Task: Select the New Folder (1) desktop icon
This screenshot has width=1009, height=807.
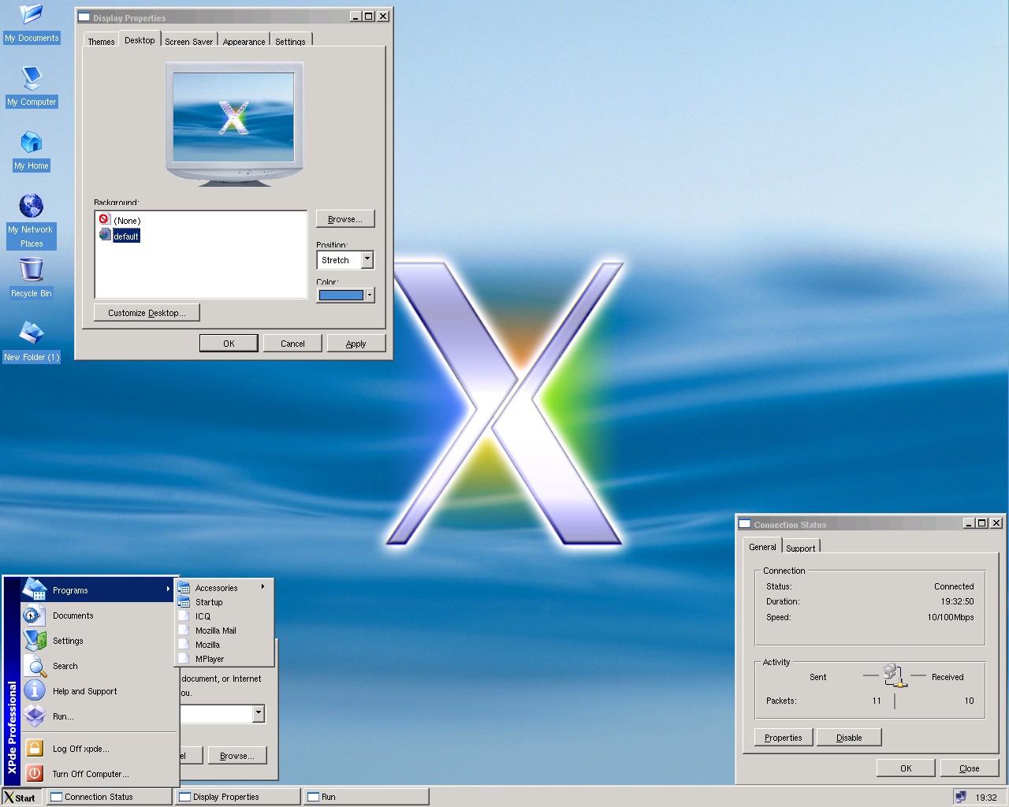Action: pos(32,343)
